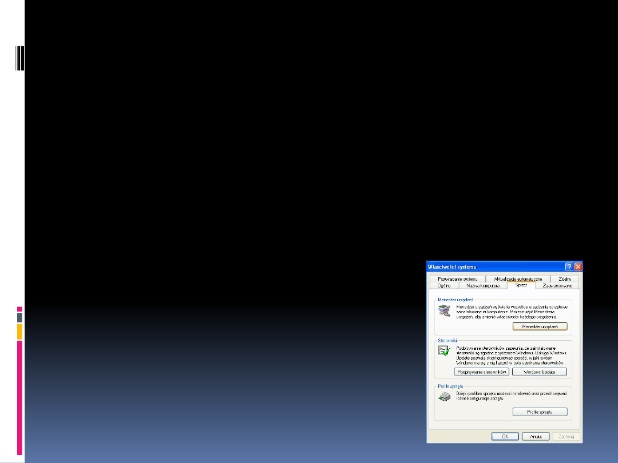Click the Windows Update button
The image size is (618, 463).
tap(540, 372)
